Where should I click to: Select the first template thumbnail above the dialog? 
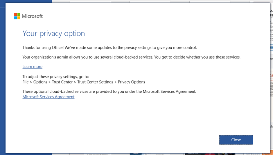click(90, 1)
